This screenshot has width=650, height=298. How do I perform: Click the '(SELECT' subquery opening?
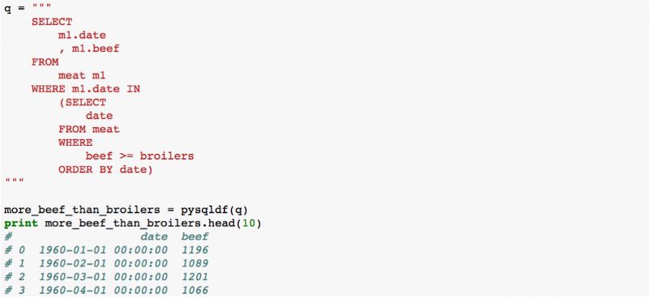click(x=82, y=102)
